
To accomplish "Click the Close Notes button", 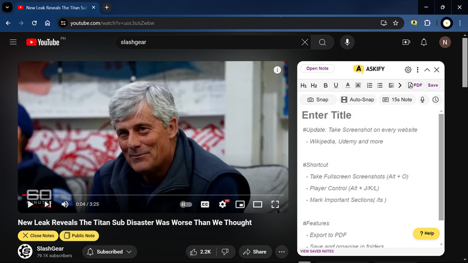I will click(x=38, y=236).
